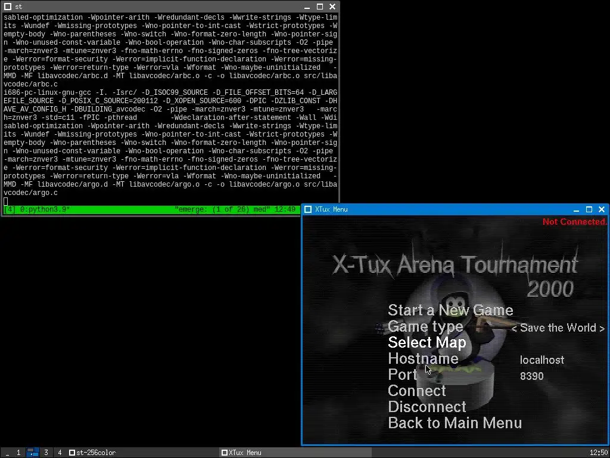Screen dimensions: 610x458
Task: Select the Port menu entry
Action: coord(402,375)
